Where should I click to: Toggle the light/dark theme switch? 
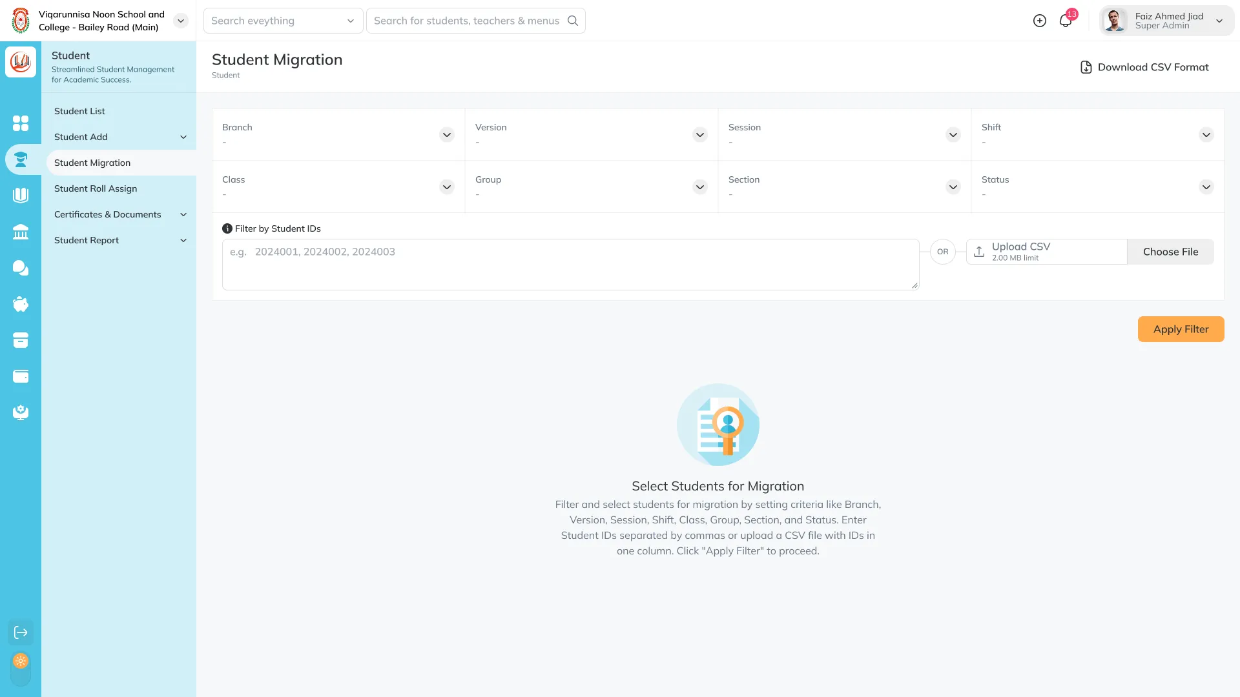(x=21, y=669)
